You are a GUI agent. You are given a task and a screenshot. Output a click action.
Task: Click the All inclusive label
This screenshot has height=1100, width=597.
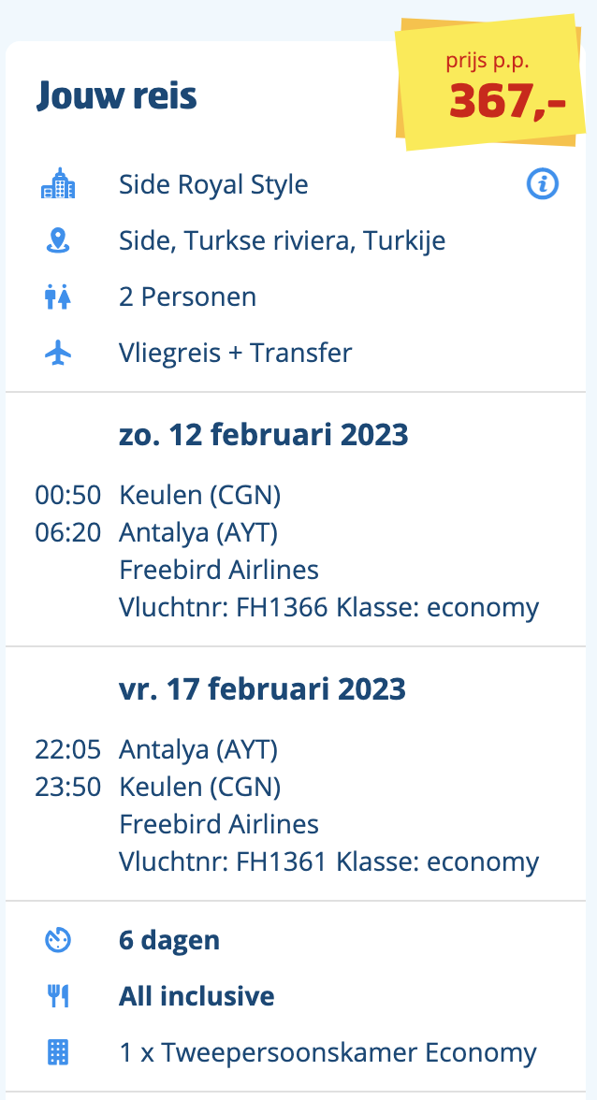(x=197, y=996)
